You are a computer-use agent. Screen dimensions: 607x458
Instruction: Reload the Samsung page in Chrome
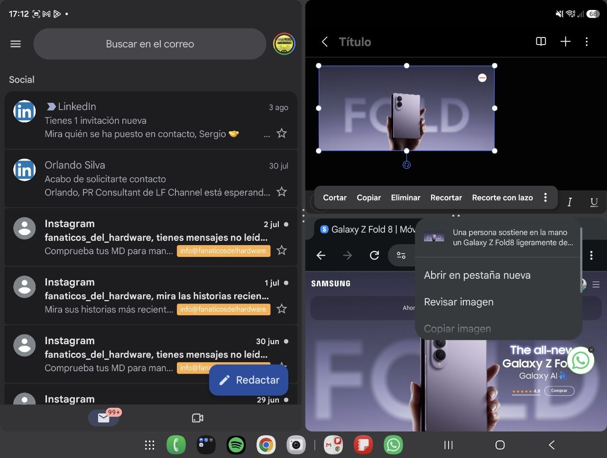(374, 256)
